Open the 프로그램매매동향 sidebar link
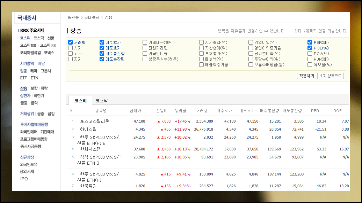Image resolution: width=362 pixels, height=203 pixels. pyautogui.click(x=34, y=139)
